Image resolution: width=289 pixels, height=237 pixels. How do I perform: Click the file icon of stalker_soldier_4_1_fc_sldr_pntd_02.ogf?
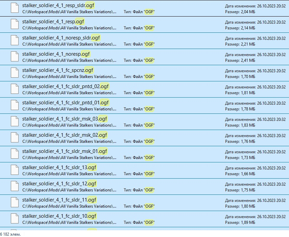coord(15,89)
